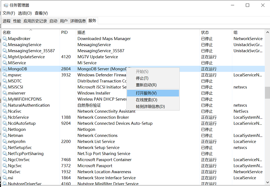Click the gear icon beside MongoDB
Image resolution: width=270 pixels, height=187 pixels.
point(5,69)
